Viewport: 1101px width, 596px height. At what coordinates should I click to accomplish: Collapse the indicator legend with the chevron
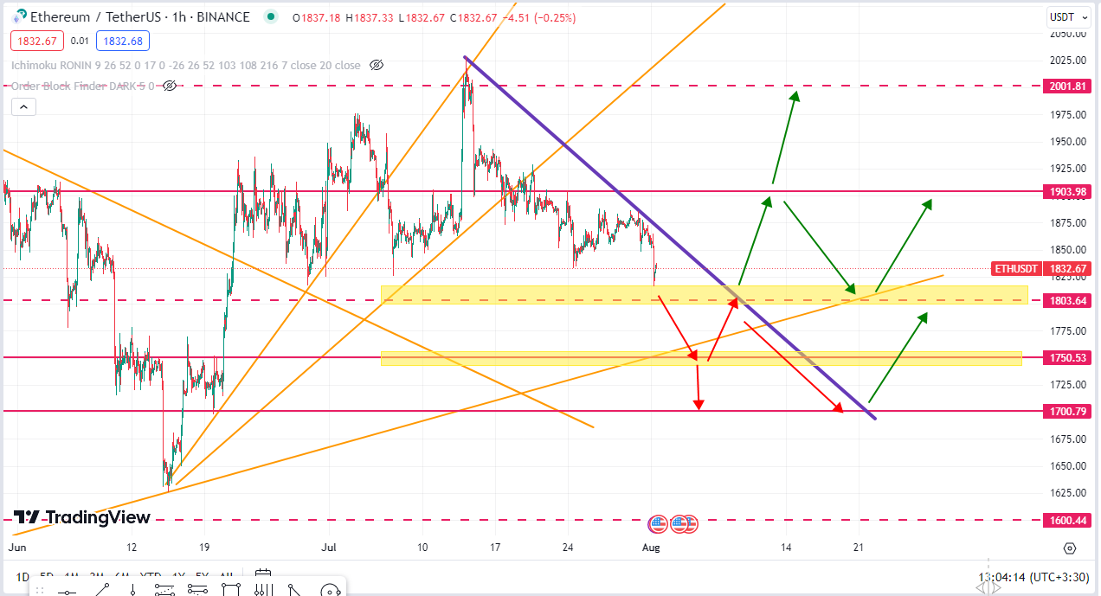23,107
